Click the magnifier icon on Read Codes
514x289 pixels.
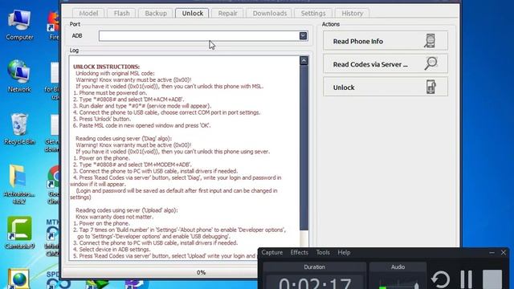coord(430,63)
